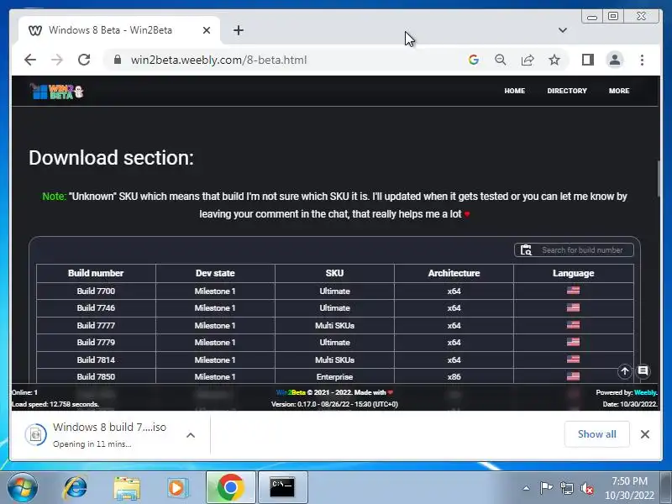Open the Chrome side panel icon
The image size is (672, 504).
coord(587,60)
